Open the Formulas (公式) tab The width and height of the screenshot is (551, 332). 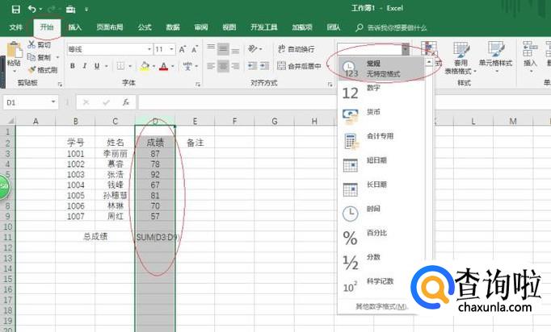pos(145,27)
